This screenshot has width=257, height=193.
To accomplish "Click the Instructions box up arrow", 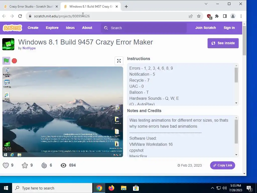I will [236, 66].
